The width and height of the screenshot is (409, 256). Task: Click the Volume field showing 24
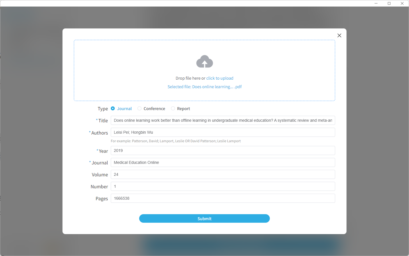pyautogui.click(x=223, y=174)
